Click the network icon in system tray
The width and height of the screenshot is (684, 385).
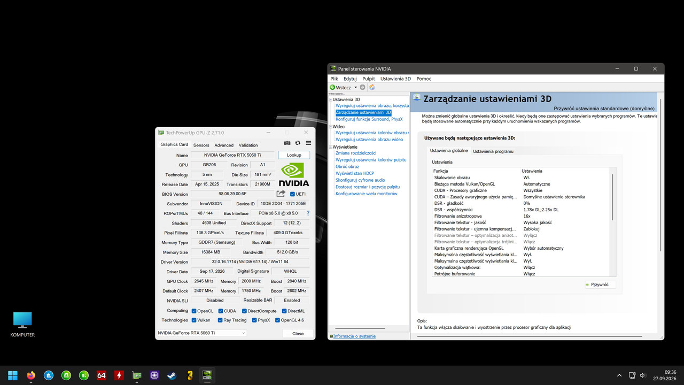coord(632,375)
